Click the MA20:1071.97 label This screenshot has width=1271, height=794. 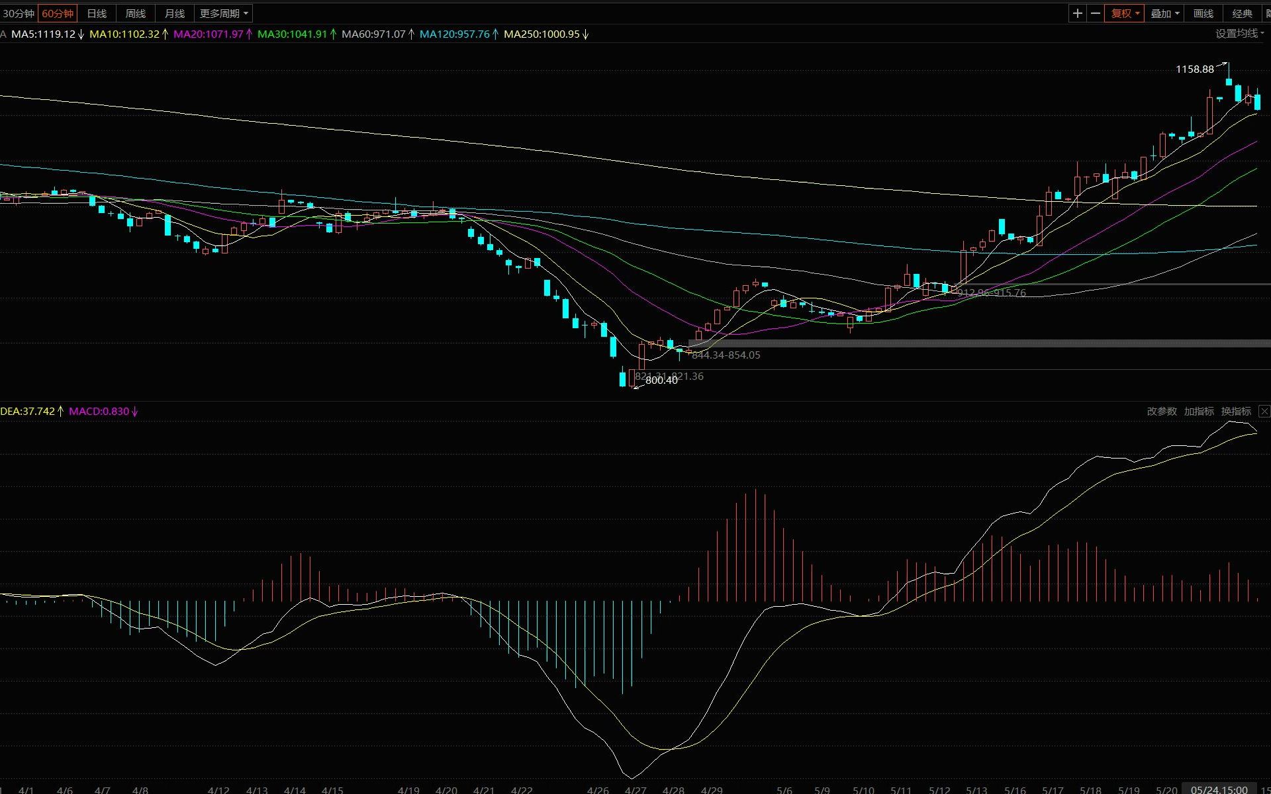coord(213,34)
